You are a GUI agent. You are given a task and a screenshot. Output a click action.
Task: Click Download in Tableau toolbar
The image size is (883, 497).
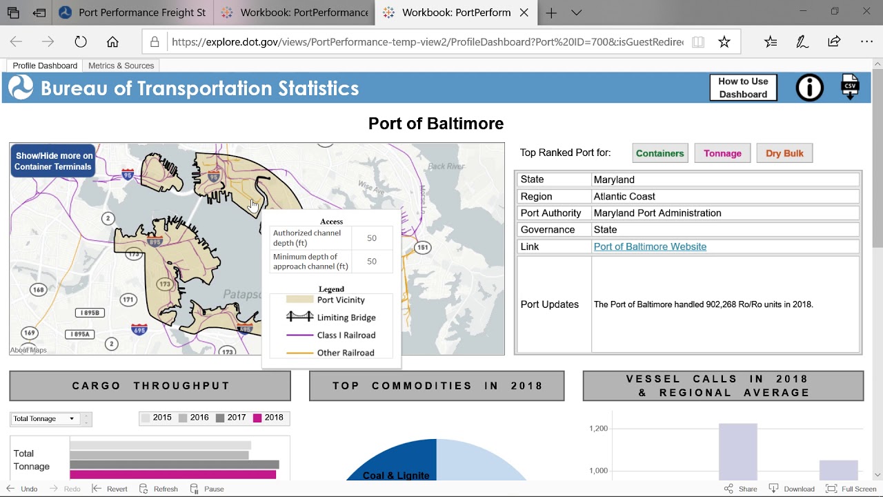click(792, 489)
